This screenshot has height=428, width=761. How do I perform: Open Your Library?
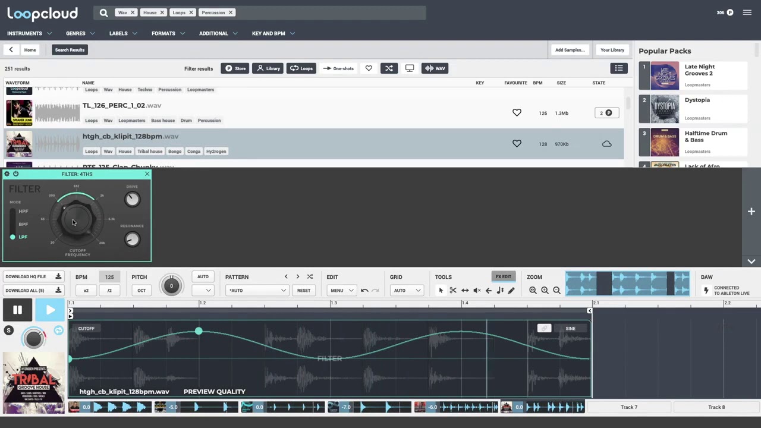pos(612,50)
